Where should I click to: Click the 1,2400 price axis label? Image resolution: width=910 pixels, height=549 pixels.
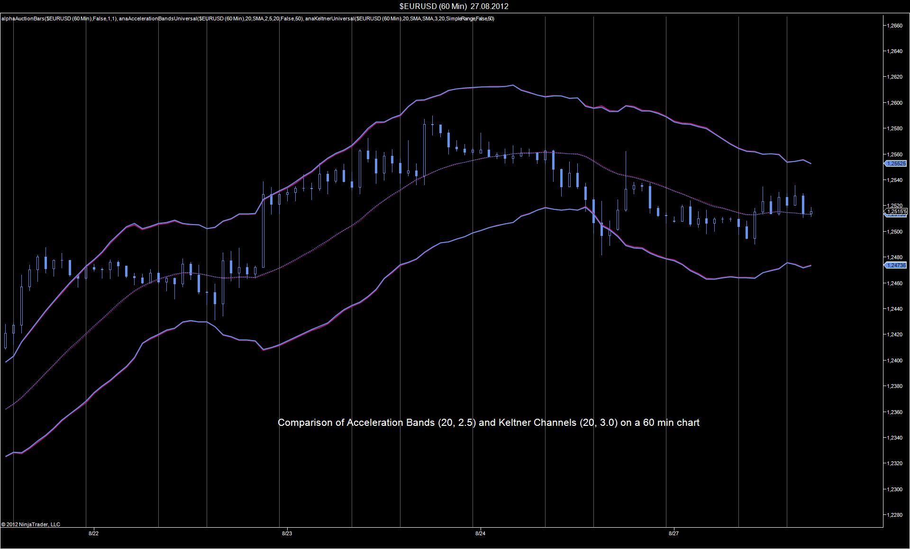pos(894,360)
